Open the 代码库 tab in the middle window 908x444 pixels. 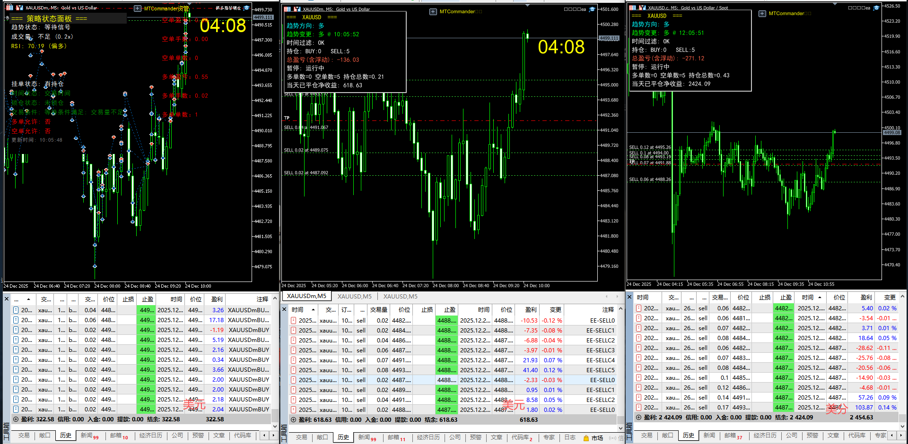(x=522, y=437)
